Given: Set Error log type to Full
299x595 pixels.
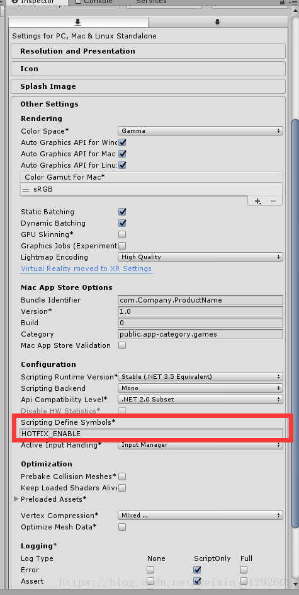Looking at the screenshot, I should pos(244,570).
